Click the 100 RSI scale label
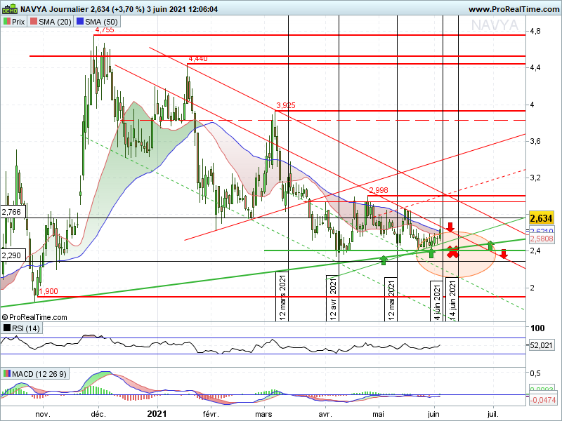This screenshot has height=421, width=562. [x=537, y=328]
